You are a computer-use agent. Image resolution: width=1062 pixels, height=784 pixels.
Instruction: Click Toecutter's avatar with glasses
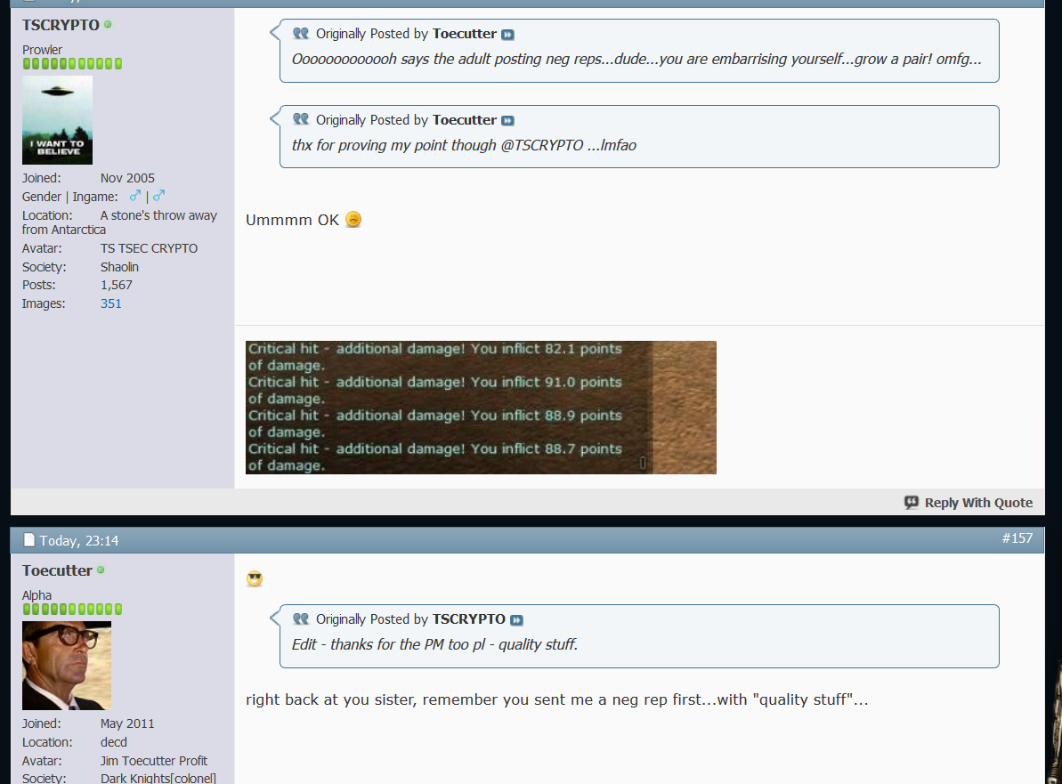(x=67, y=665)
